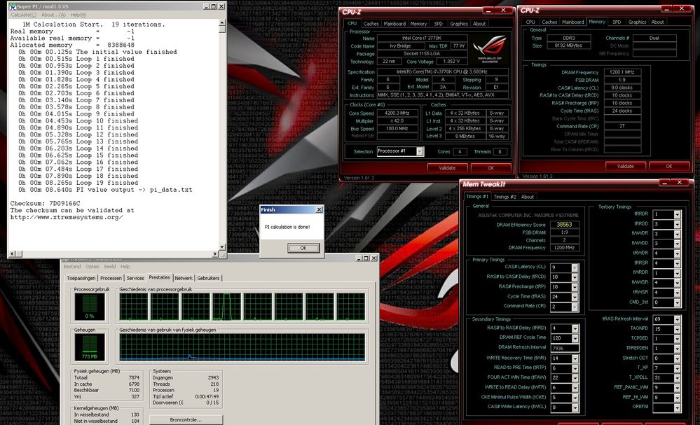
Task: Expand the tWWDR tertiary timing dropdown
Action: click(x=678, y=234)
